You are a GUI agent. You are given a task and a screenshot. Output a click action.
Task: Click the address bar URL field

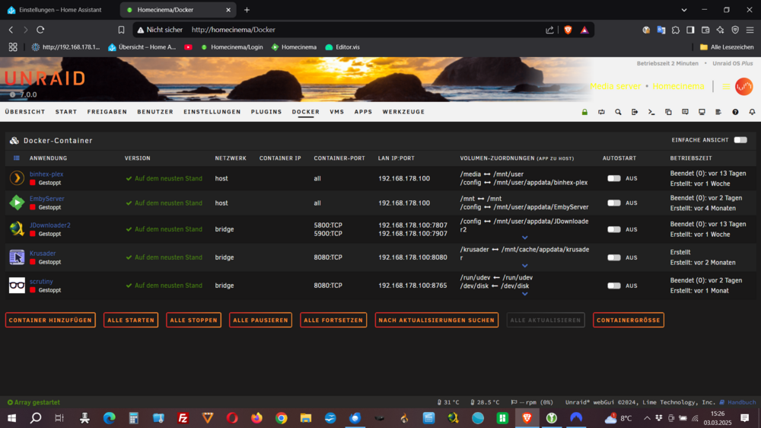click(364, 30)
